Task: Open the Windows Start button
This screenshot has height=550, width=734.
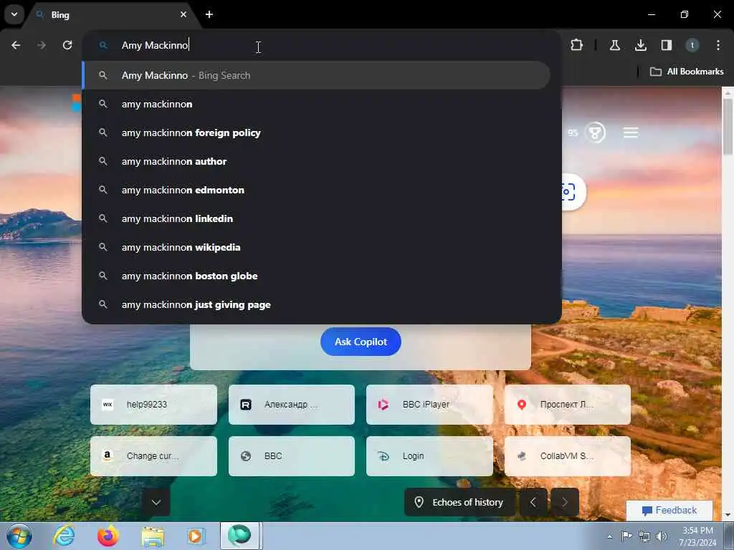Action: 19,536
